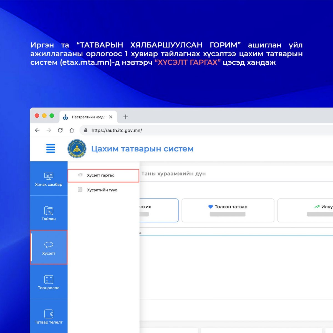
Task: Click browser forward arrow
Action: 49,130
